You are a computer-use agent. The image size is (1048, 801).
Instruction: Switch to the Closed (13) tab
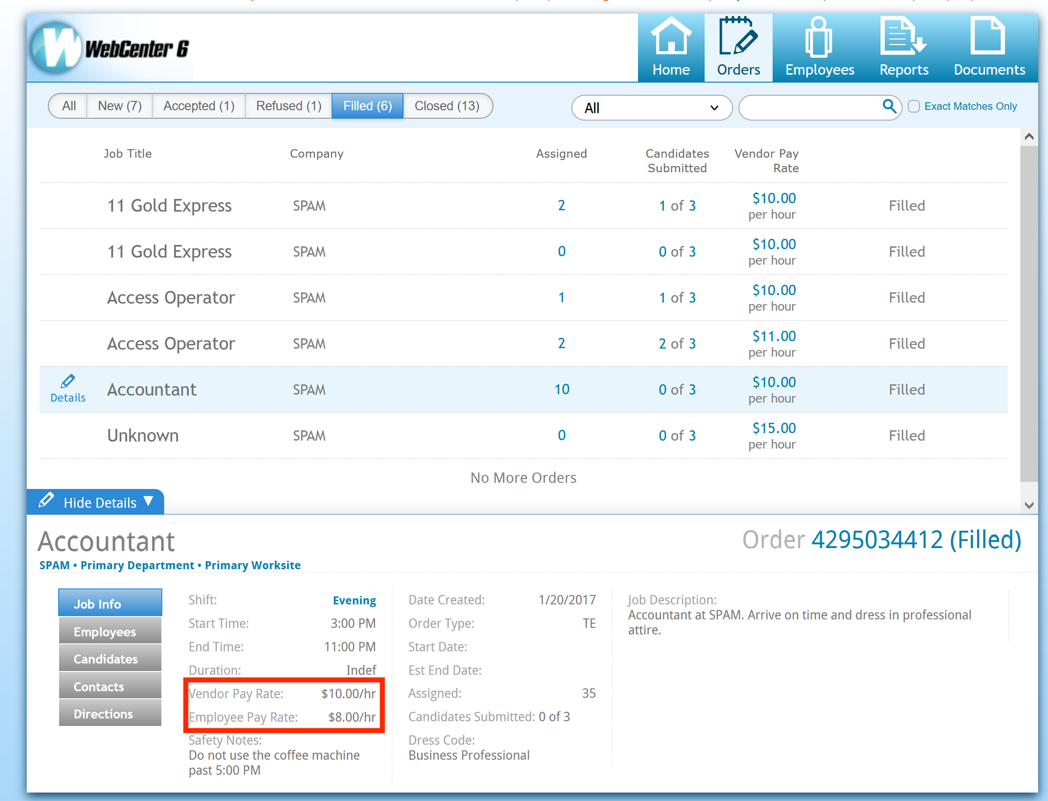[x=447, y=106]
